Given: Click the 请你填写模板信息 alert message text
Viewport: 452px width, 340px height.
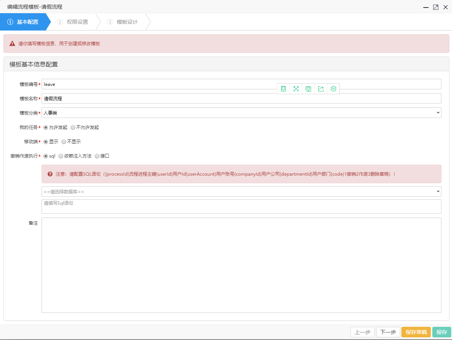Looking at the screenshot, I should [x=59, y=44].
